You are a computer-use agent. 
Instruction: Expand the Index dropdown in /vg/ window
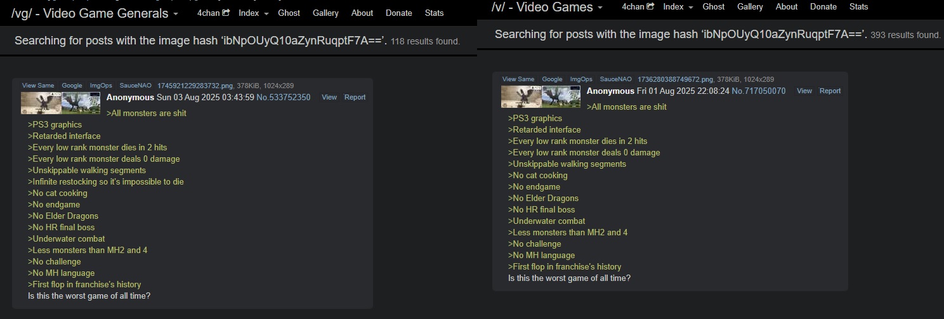pyautogui.click(x=254, y=13)
